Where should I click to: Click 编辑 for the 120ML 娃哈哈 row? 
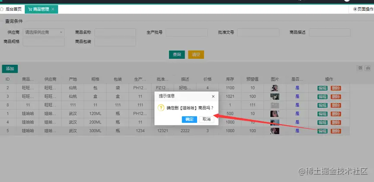pyautogui.click(x=323, y=114)
